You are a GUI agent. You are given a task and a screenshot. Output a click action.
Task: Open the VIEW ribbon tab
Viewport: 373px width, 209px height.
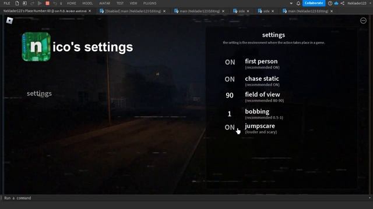(x=133, y=3)
